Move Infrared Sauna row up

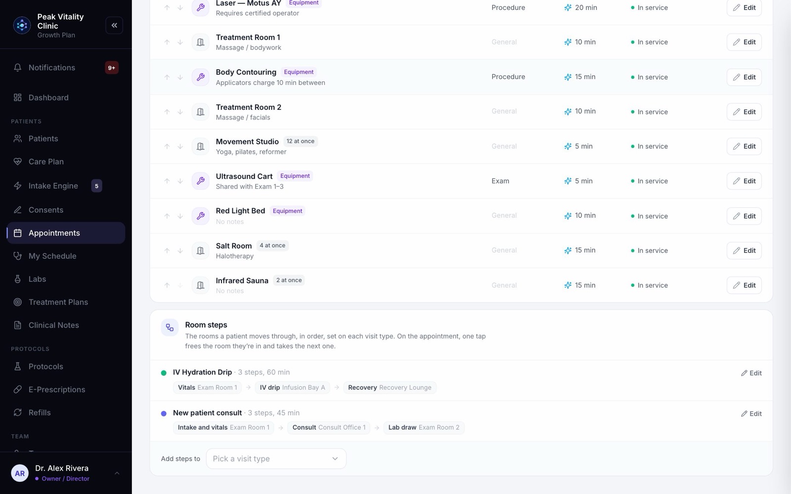167,286
